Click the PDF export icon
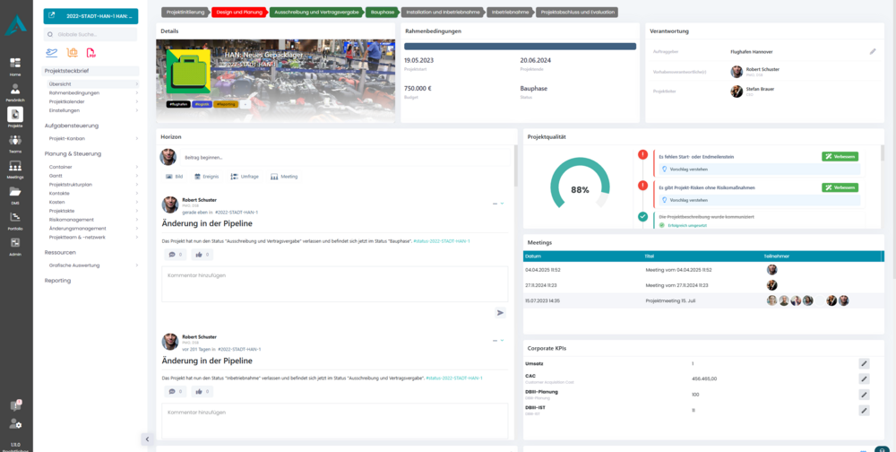Screen dimensions: 896x452 tap(90, 54)
